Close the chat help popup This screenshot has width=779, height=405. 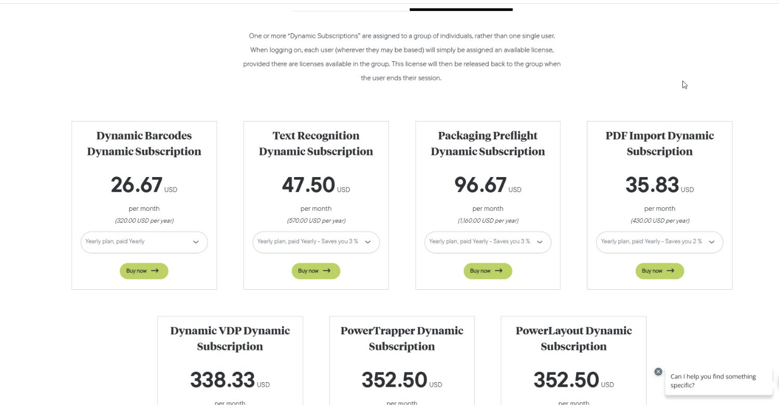click(658, 372)
